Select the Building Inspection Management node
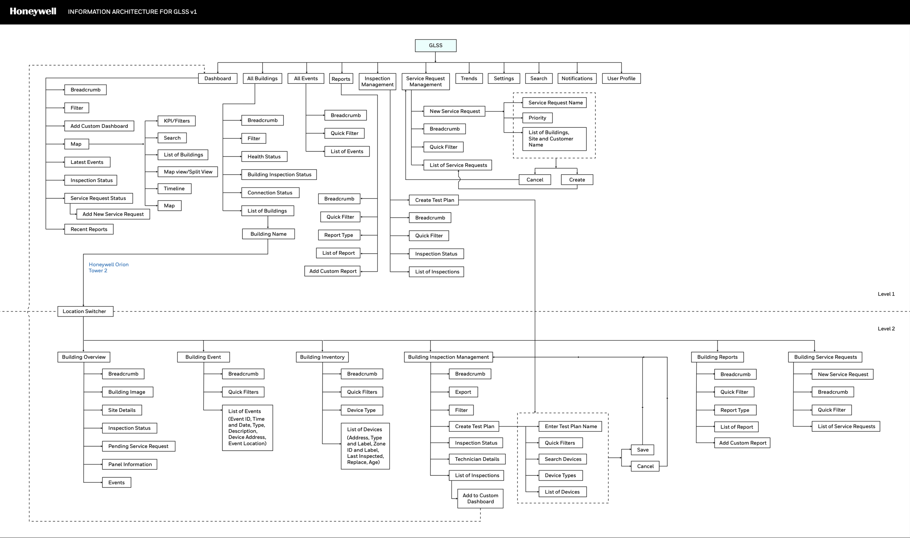Screen dimensions: 910x538 pyautogui.click(x=448, y=357)
